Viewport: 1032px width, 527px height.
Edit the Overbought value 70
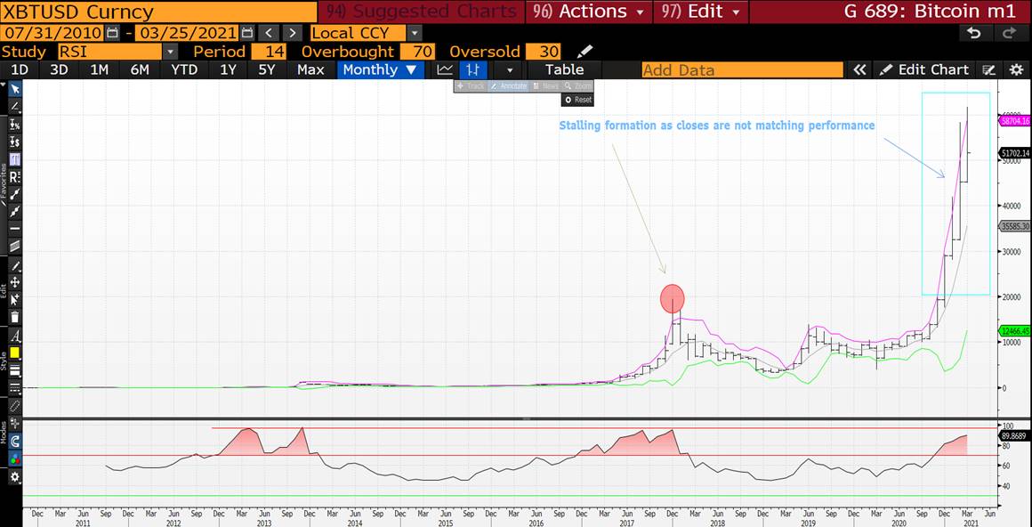click(418, 52)
